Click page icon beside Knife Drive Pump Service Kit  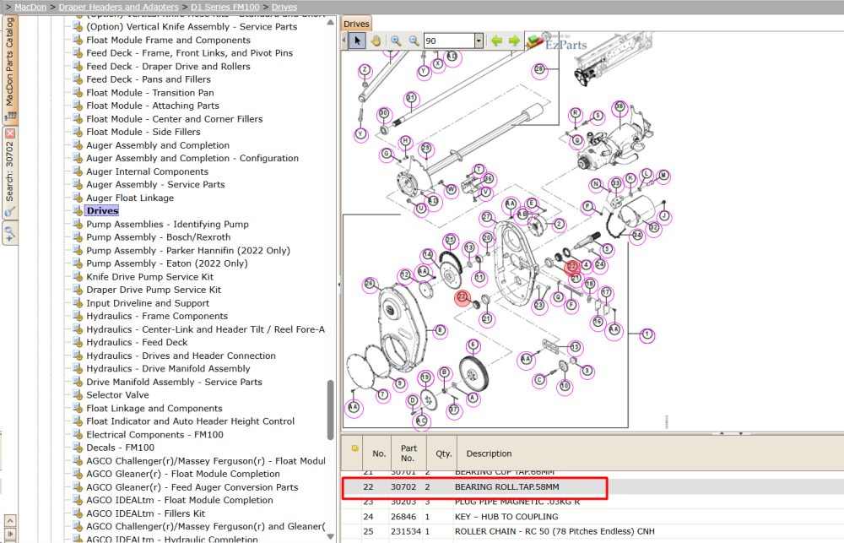78,277
